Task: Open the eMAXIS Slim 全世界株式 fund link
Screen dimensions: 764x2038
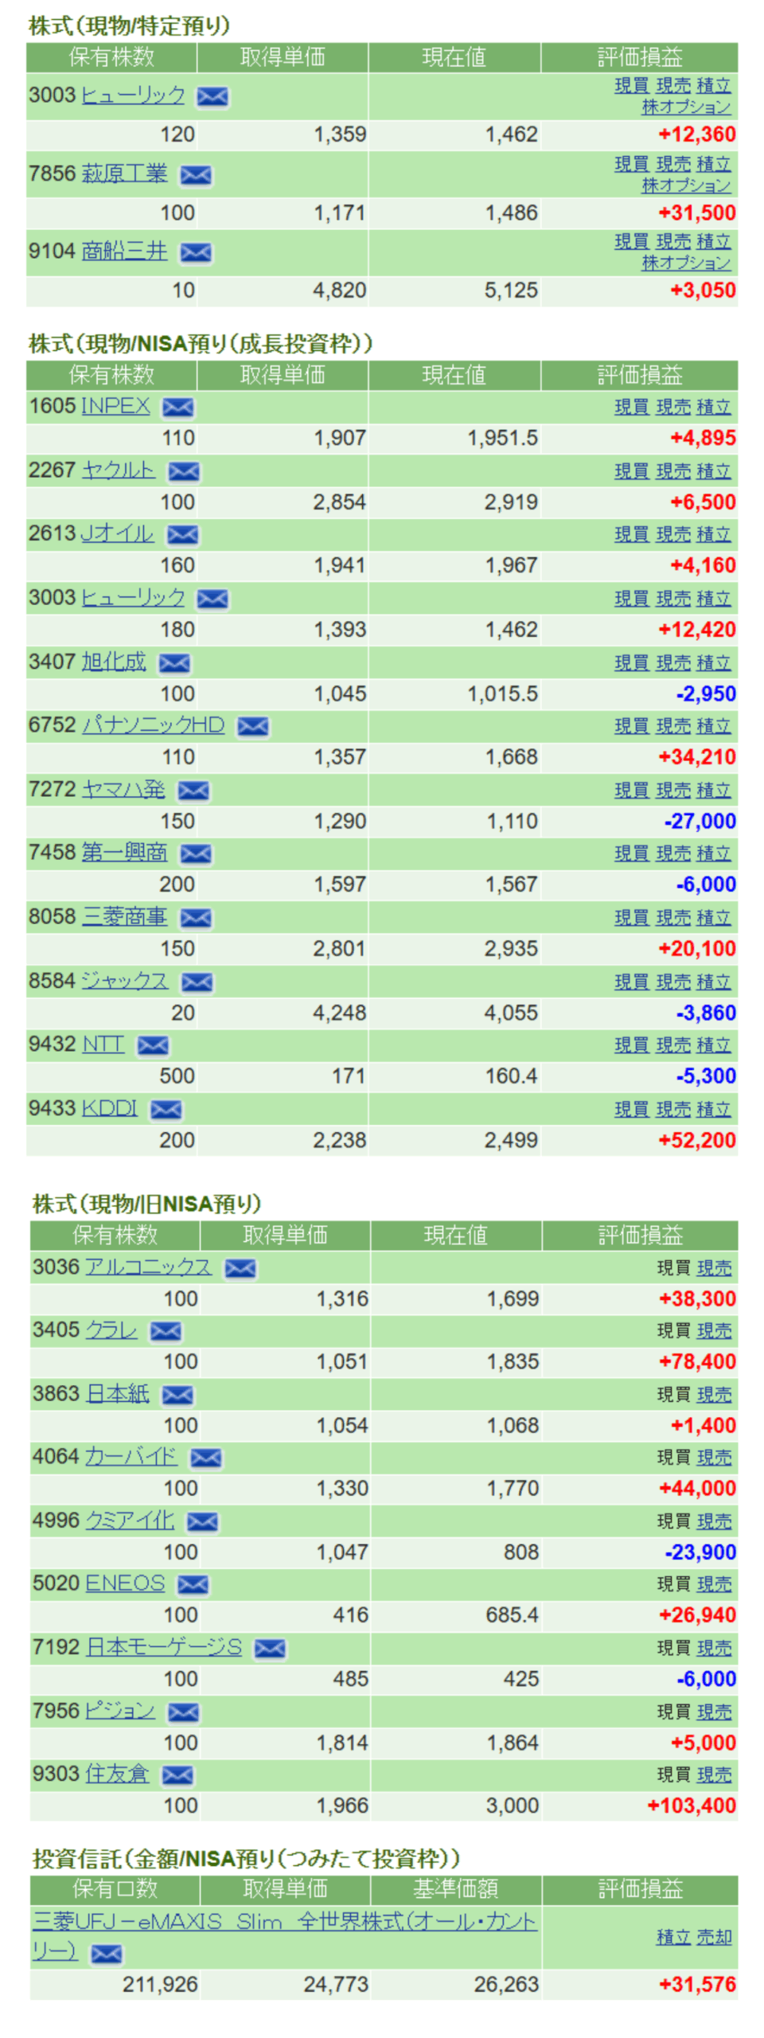Action: coord(284,1922)
